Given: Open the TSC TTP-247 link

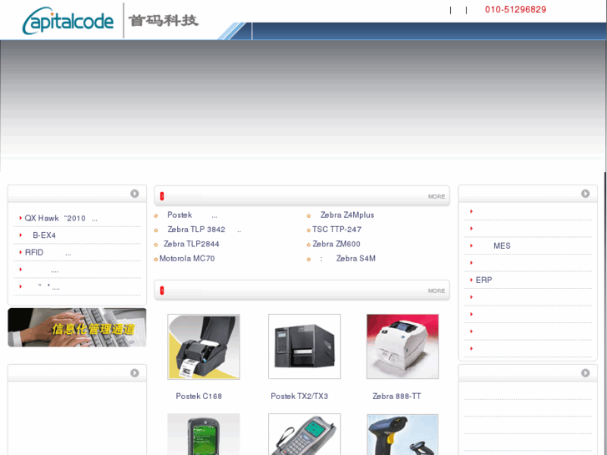Looking at the screenshot, I should click(336, 230).
